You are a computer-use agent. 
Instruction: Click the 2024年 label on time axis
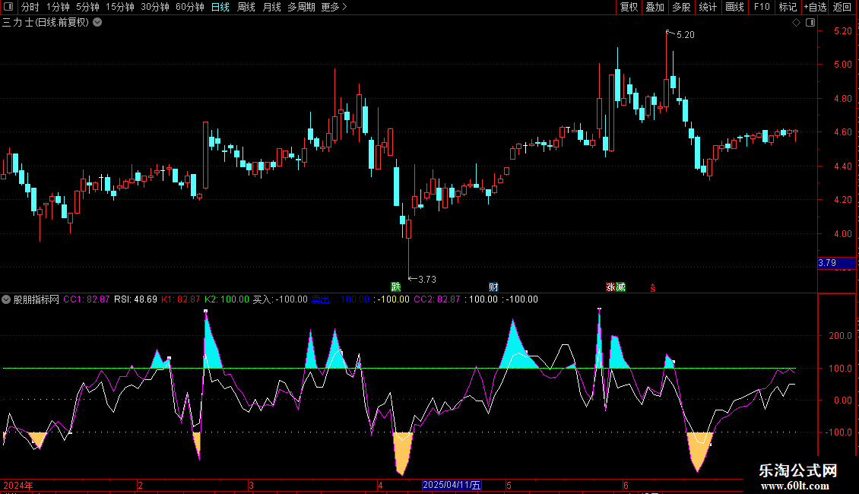(x=18, y=486)
